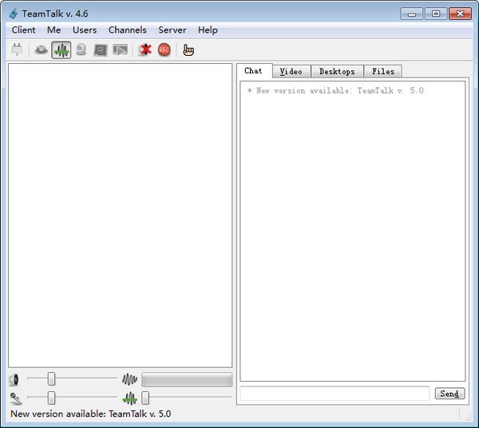The height and width of the screenshot is (428, 479).
Task: Click black waveform icon beside the level meter
Action: [130, 380]
